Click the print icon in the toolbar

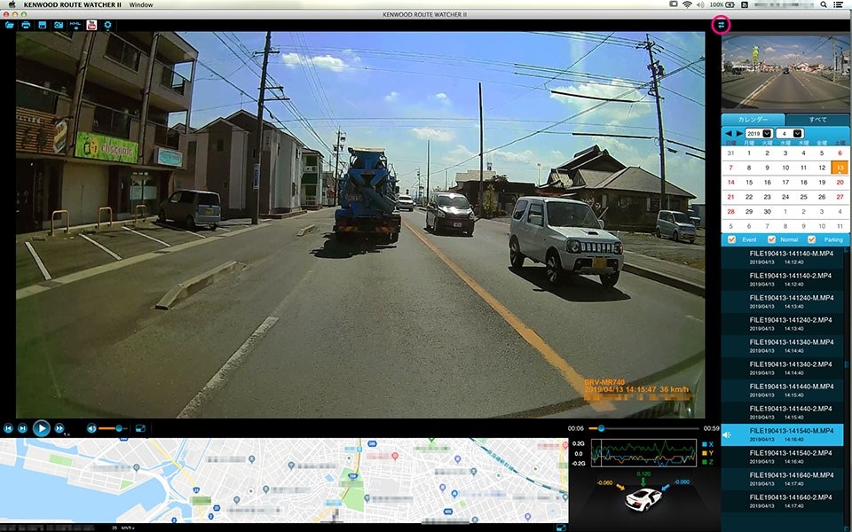point(26,25)
